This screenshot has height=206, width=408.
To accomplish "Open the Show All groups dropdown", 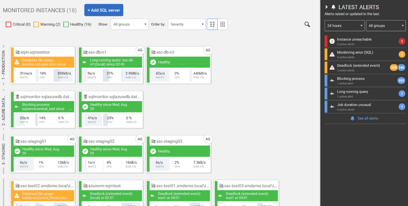I will point(130,24).
